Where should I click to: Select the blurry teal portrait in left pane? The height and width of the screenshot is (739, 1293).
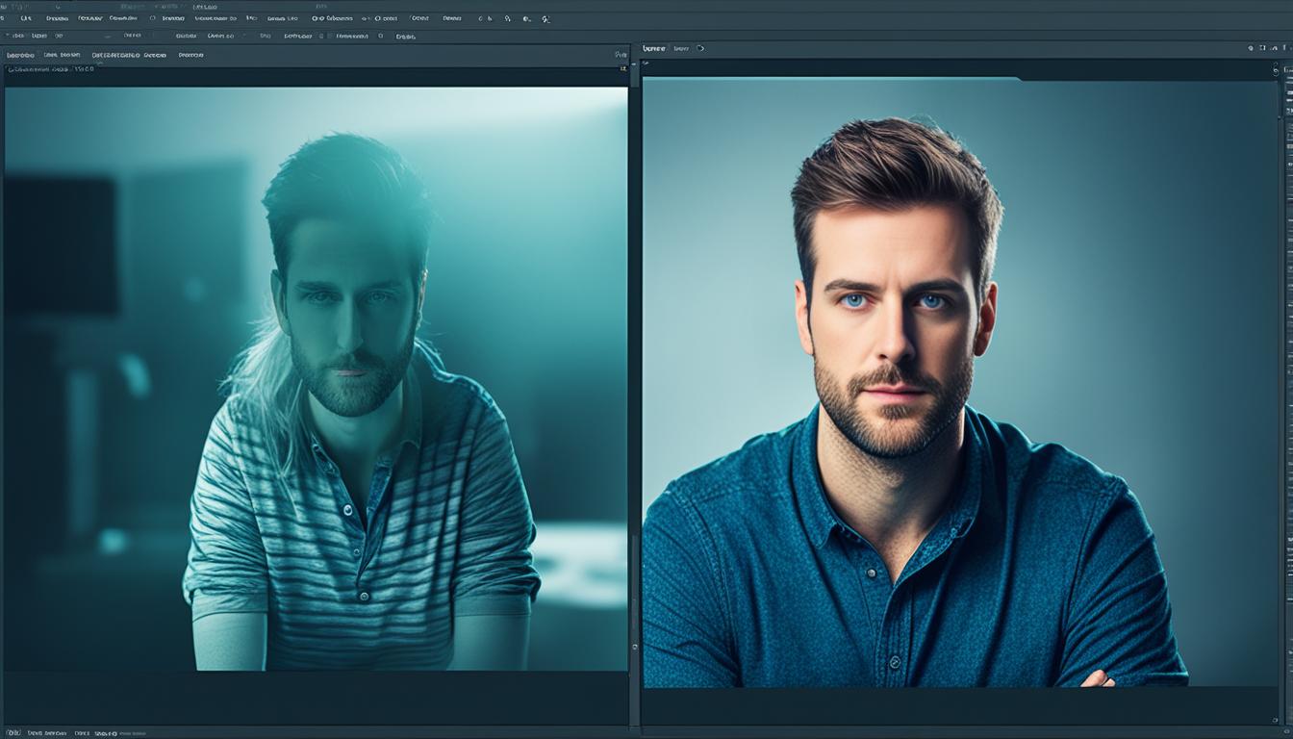pos(316,379)
